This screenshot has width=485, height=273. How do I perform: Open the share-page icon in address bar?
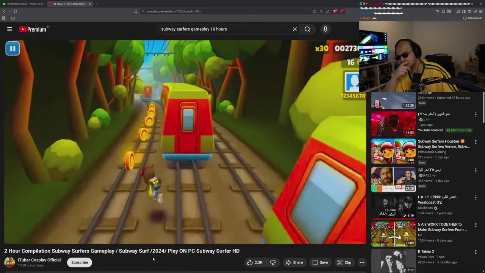click(328, 11)
